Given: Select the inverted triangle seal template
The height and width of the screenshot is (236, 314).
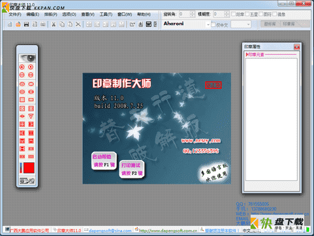Looking at the screenshot, I should [x=31, y=116].
